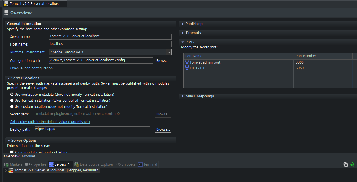This screenshot has width=357, height=182.
Task: Select Use Tomcat installation option
Action: 12,101
